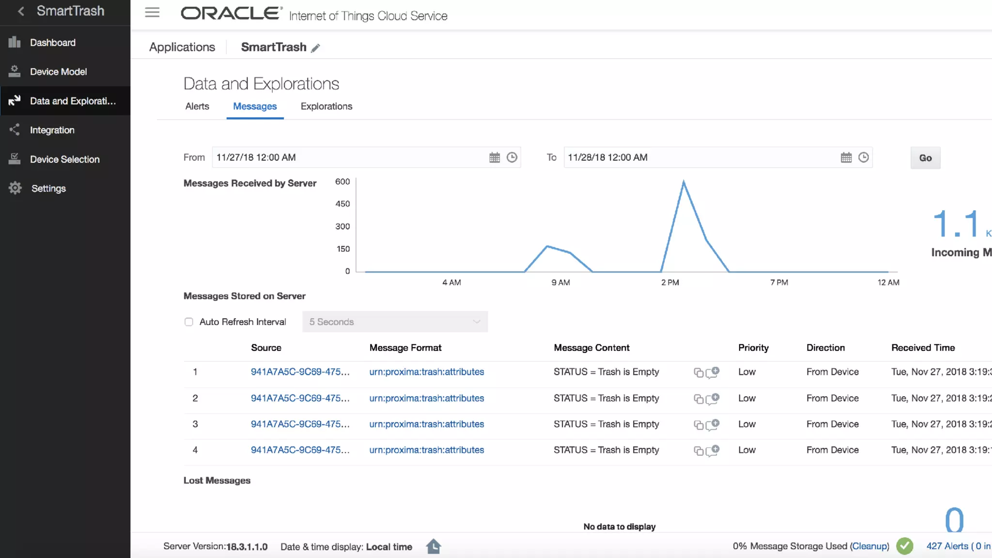
Task: Click the green checkmark status icon
Action: [x=904, y=546]
